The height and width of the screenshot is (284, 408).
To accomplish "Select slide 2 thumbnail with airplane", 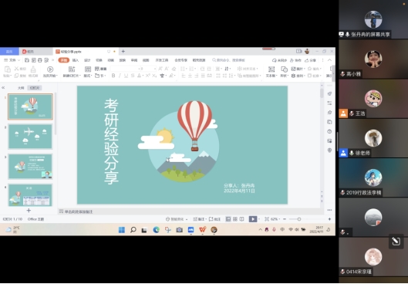I will click(x=30, y=137).
